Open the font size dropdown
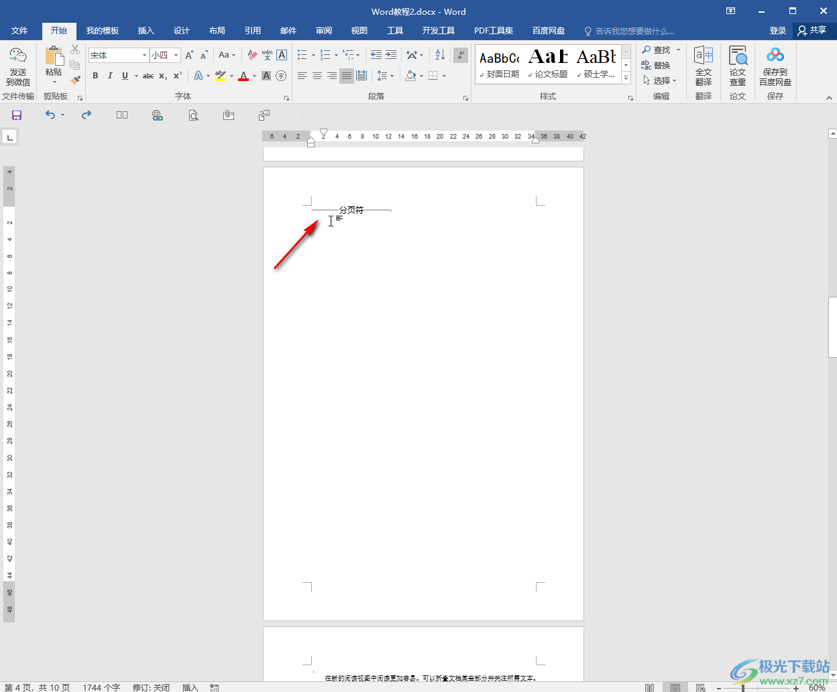The image size is (837, 692). (x=176, y=55)
